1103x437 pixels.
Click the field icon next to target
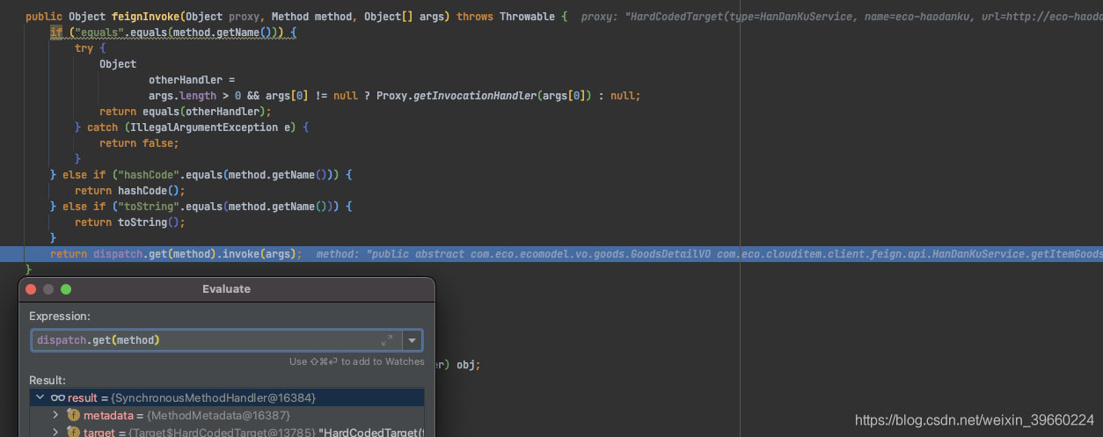(73, 432)
